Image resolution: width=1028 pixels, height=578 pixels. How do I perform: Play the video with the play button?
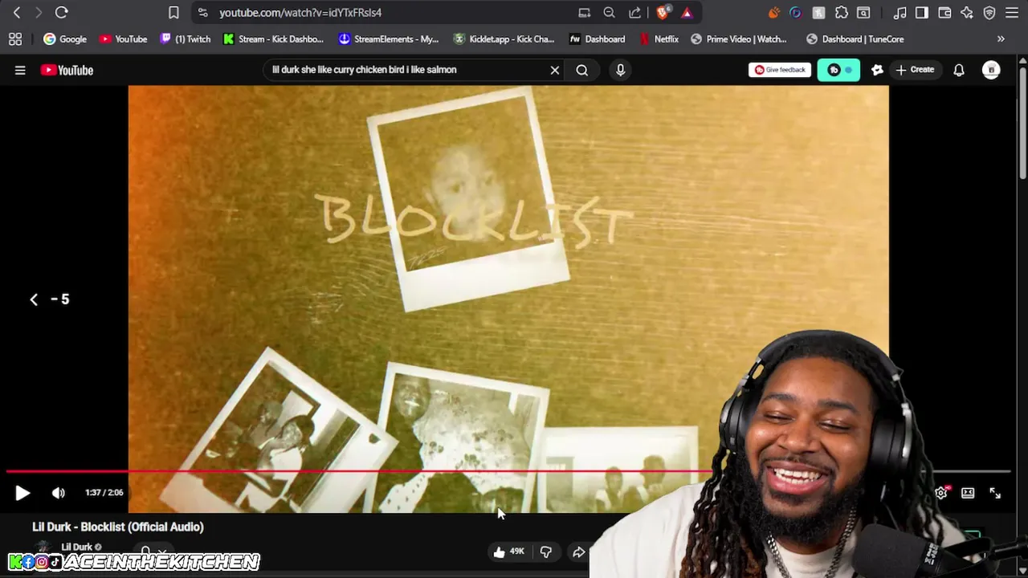click(22, 494)
